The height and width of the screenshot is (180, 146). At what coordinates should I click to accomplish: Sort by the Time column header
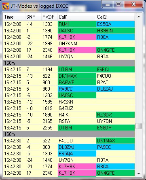14,17
